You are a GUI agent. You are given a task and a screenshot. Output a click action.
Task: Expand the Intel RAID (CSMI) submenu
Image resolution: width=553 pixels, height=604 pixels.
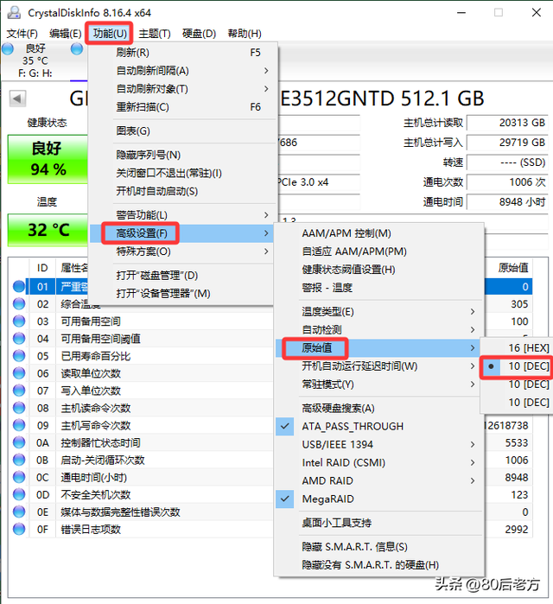[379, 462]
